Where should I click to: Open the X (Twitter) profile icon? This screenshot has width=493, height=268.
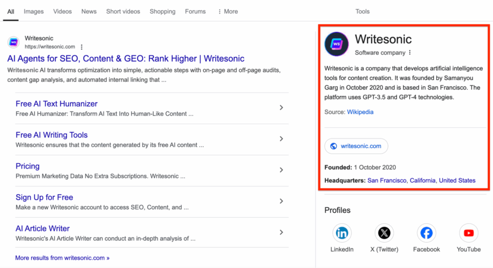click(384, 233)
